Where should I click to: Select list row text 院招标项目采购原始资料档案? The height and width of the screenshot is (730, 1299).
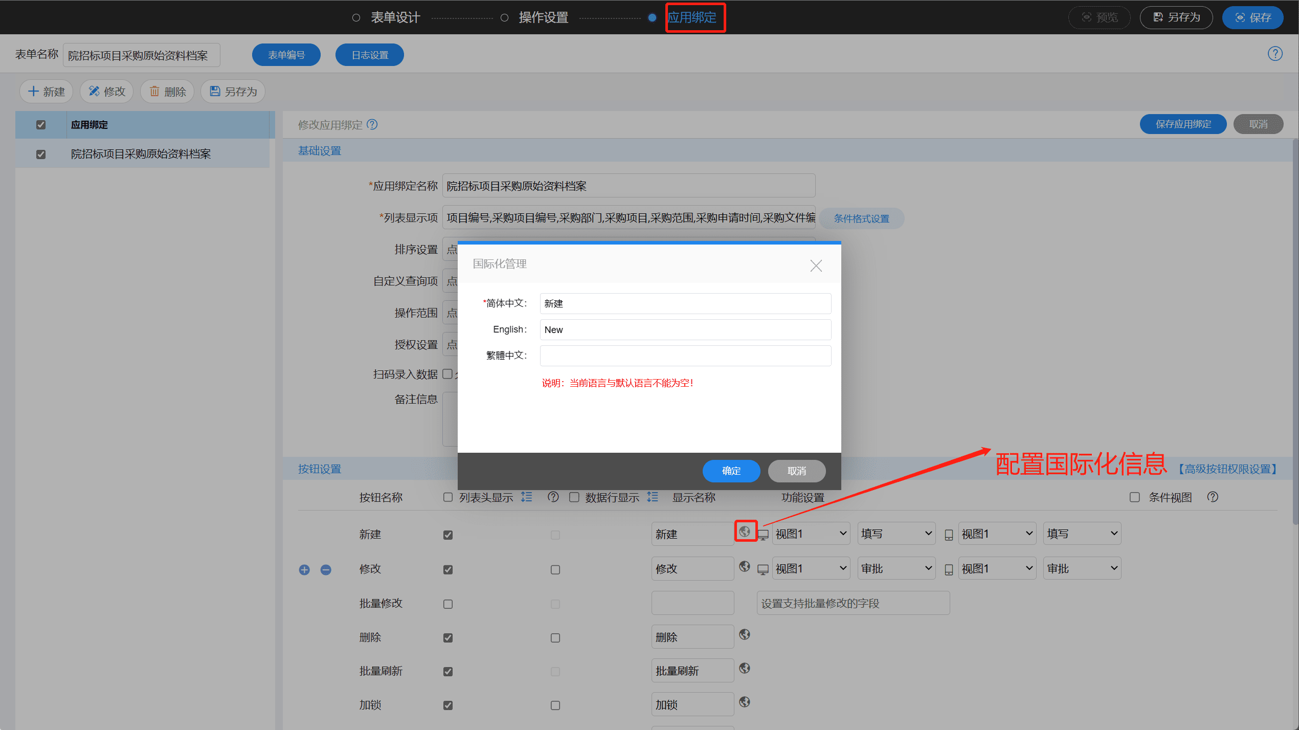pos(141,154)
